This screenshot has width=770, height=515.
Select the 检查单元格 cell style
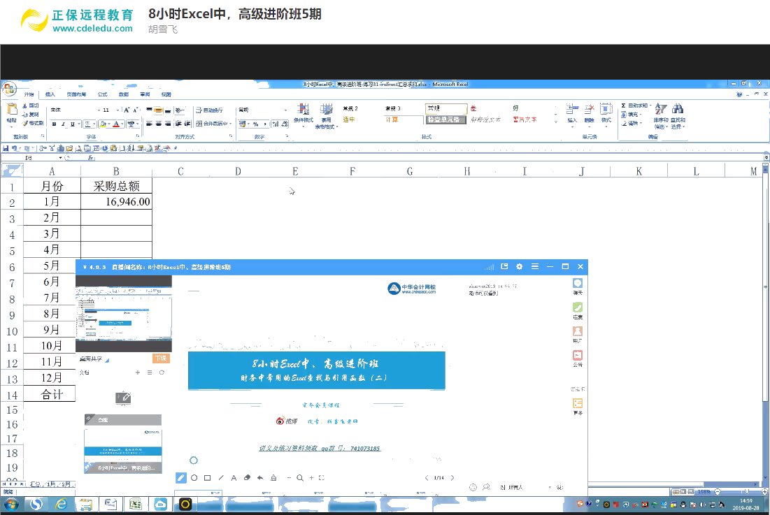(445, 119)
